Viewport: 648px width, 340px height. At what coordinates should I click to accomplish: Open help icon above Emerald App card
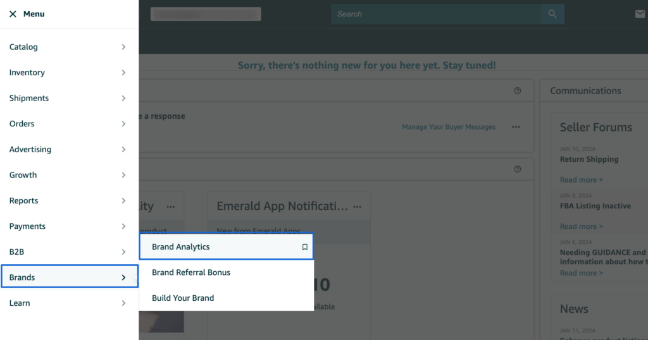[x=518, y=169]
